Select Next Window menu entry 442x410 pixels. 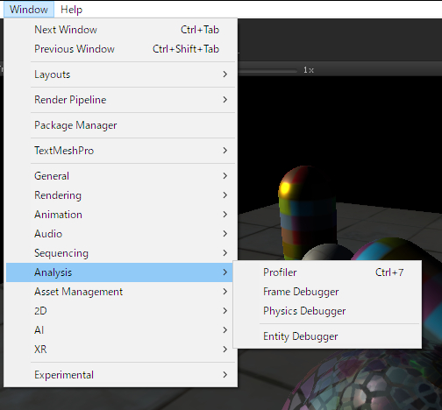coord(120,30)
